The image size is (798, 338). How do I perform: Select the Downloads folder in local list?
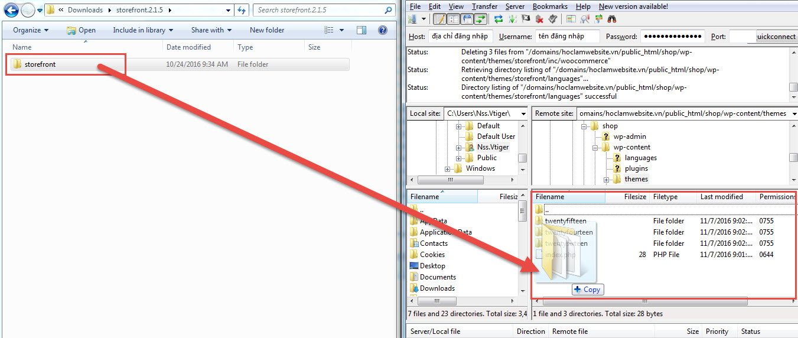[437, 288]
